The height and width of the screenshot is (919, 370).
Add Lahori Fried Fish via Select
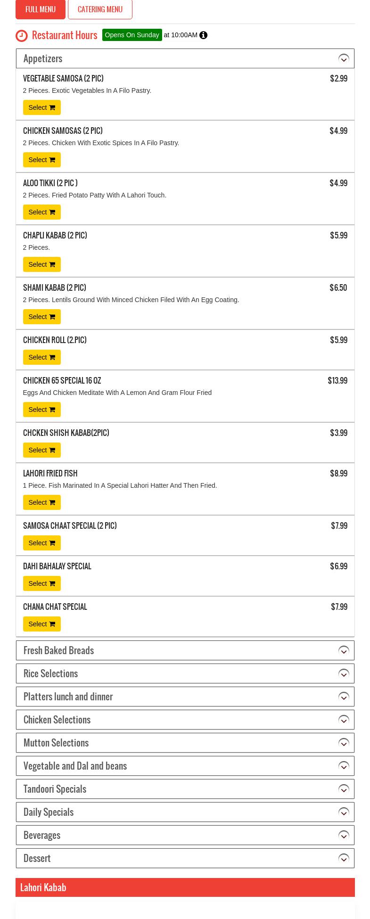pyautogui.click(x=41, y=502)
